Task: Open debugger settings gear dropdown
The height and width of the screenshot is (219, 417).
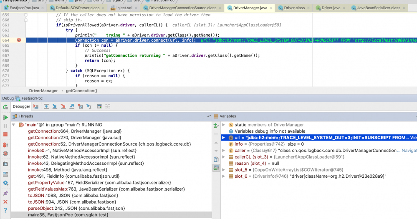Action: point(5,183)
